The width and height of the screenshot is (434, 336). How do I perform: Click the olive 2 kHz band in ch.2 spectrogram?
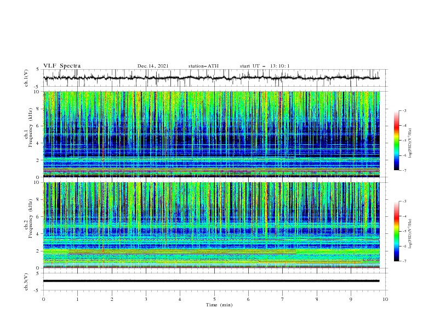click(x=182, y=251)
